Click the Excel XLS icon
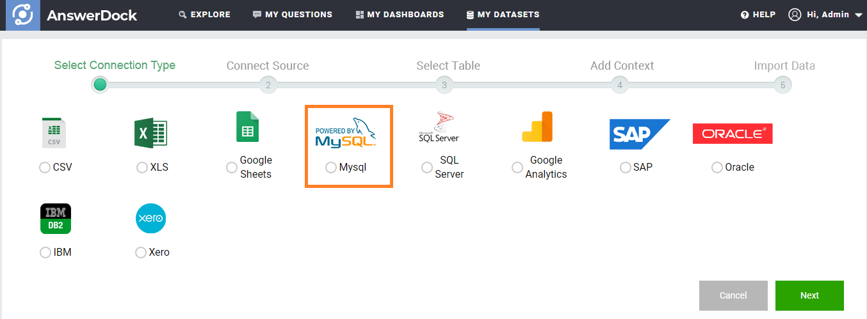867x319 pixels. pos(150,134)
